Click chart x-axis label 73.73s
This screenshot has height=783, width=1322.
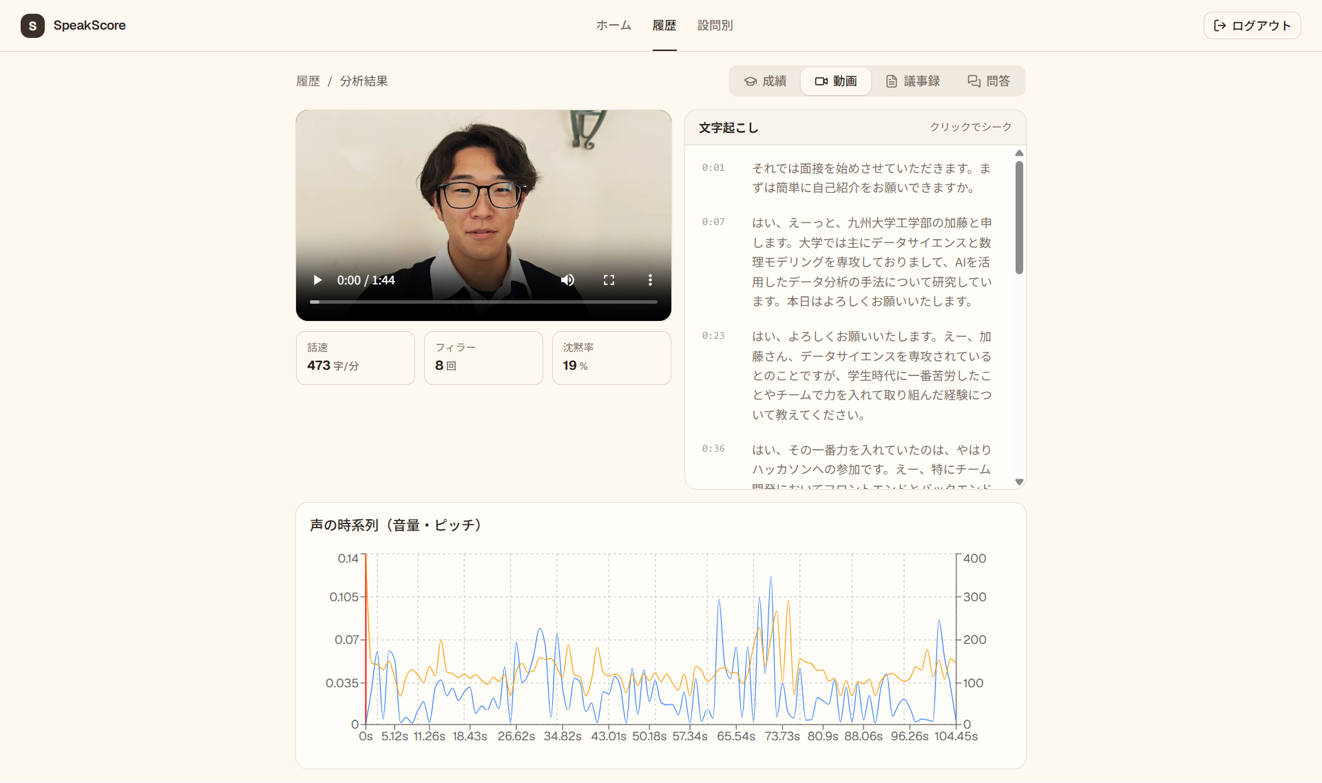pyautogui.click(x=782, y=736)
